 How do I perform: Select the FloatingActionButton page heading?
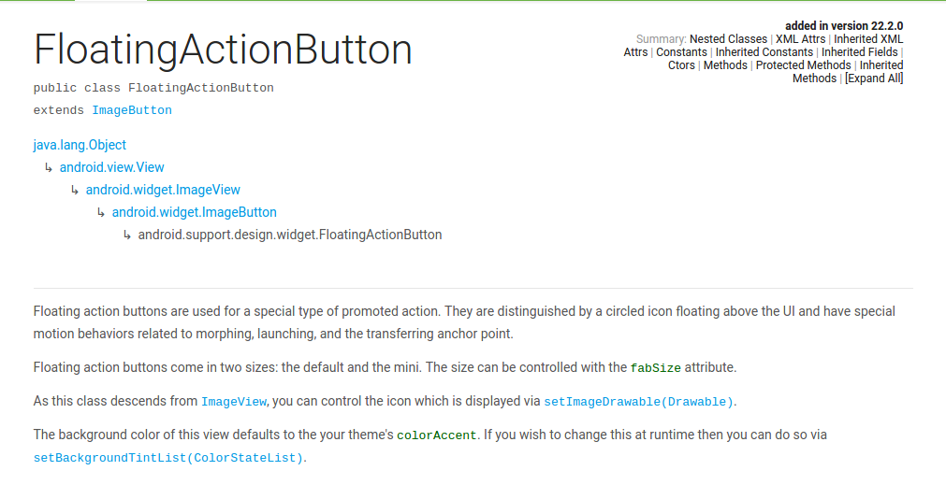223,50
